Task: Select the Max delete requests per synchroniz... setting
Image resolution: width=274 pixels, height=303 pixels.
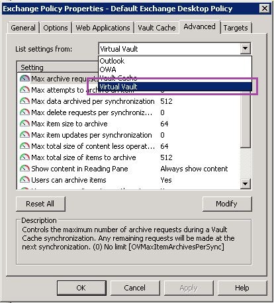Action: [92, 112]
